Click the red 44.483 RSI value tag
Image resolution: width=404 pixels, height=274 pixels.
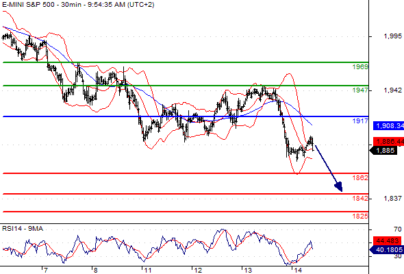click(388, 241)
